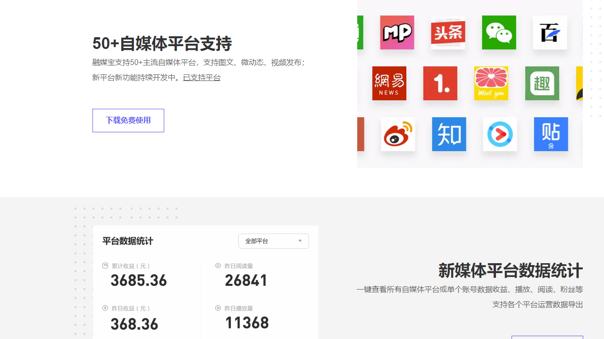The width and height of the screenshot is (604, 339).
Task: Click the Qutoutiao (趣头条) platform icon
Action: [x=542, y=83]
